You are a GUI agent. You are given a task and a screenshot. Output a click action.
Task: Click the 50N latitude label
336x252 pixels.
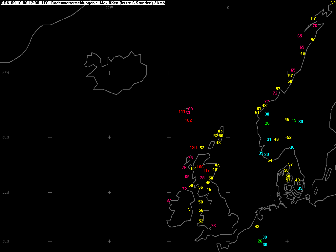(6, 241)
